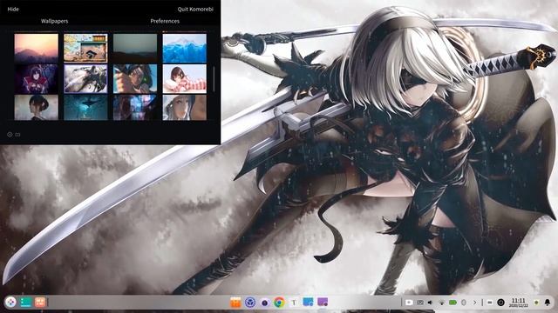Open the power button in the dock
This screenshot has width=558, height=313.
tap(500, 303)
